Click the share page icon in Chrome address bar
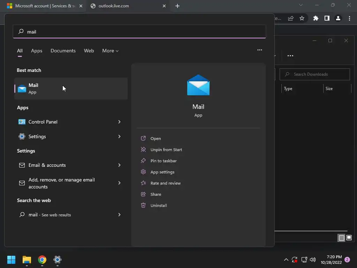The width and height of the screenshot is (357, 268). 291,18
